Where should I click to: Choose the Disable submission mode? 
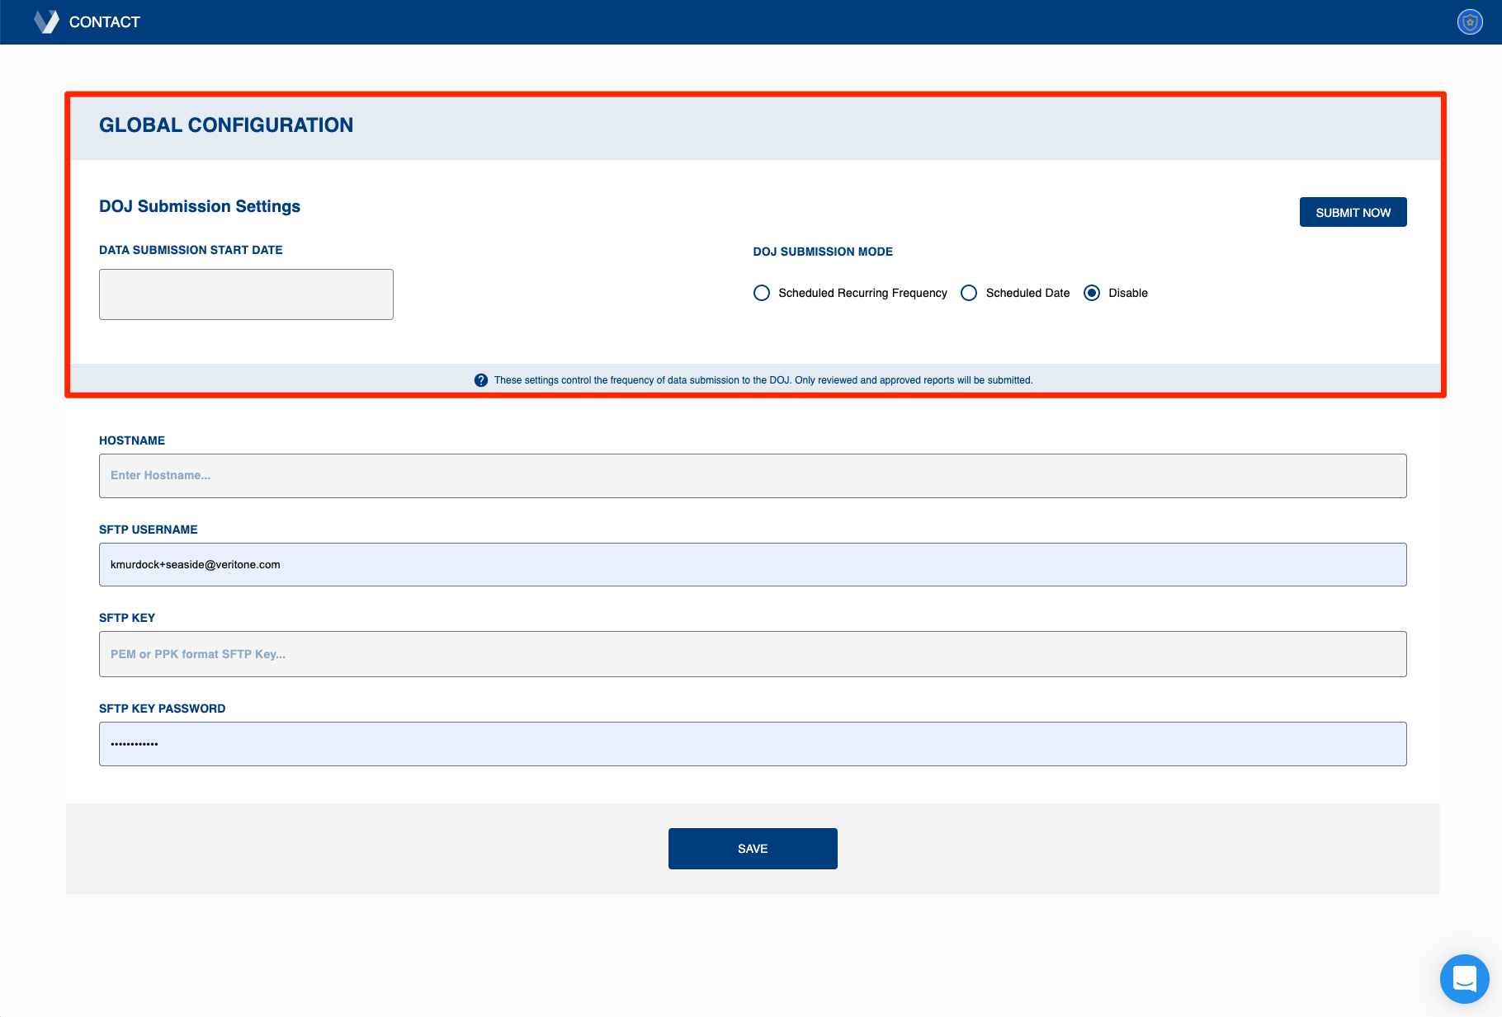1092,293
